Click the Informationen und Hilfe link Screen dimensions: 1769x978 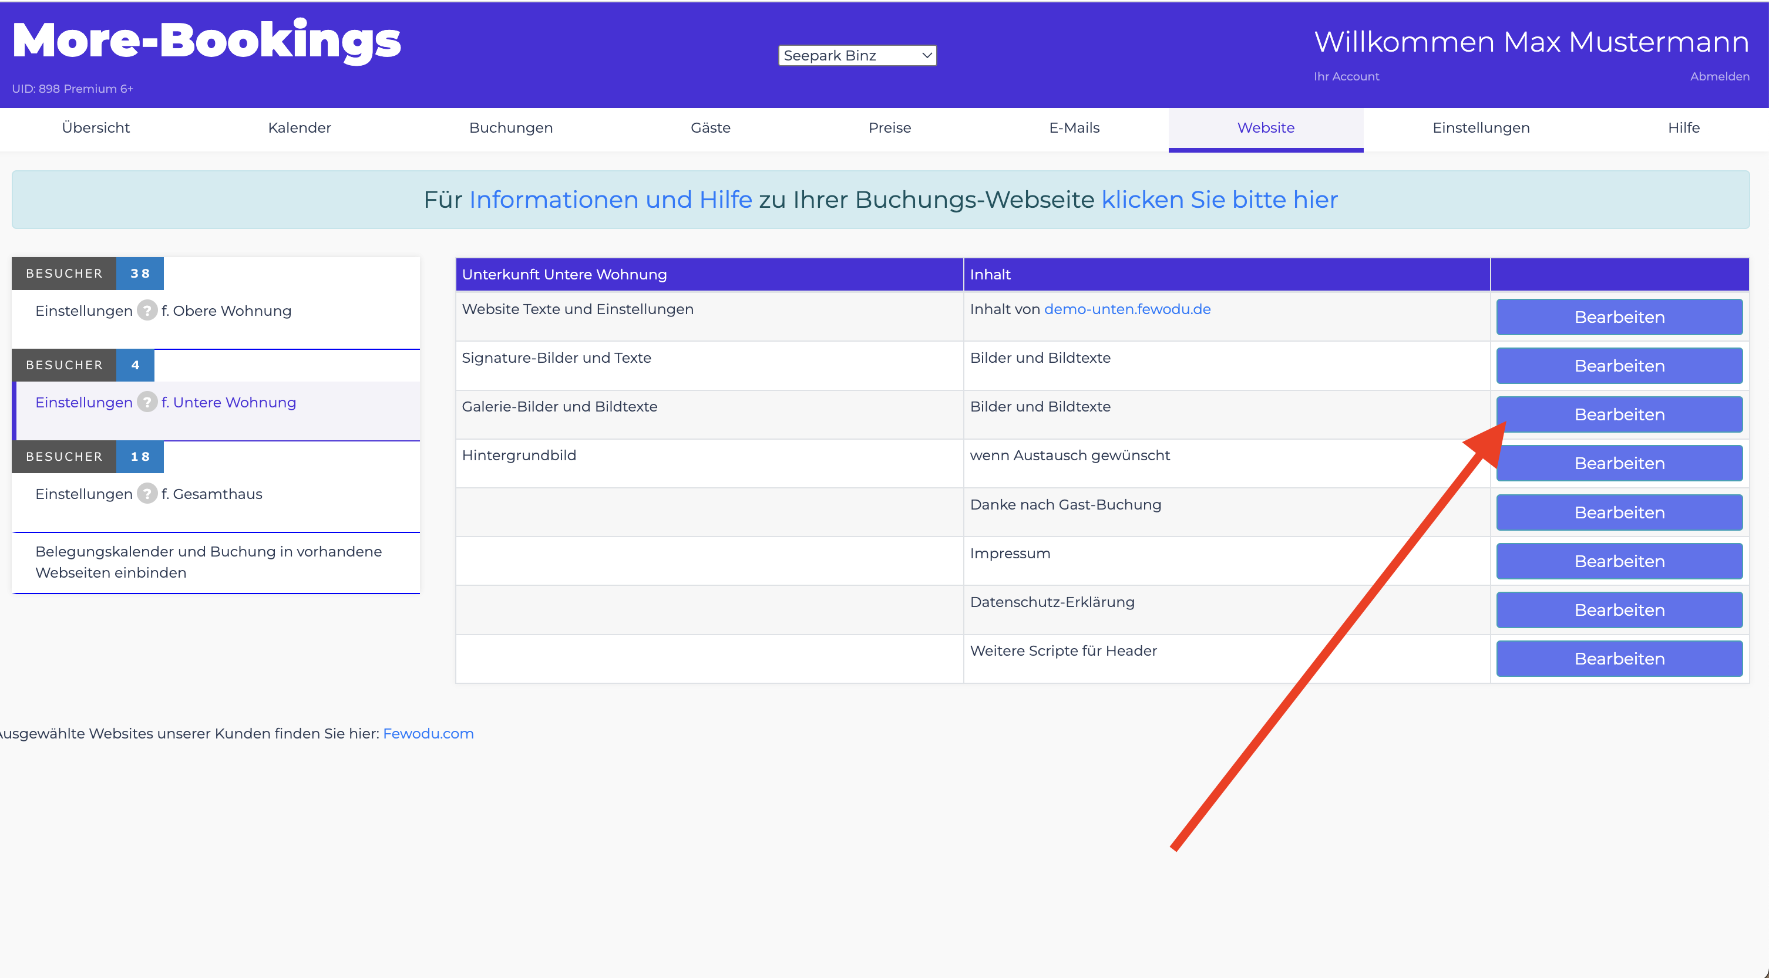610,200
